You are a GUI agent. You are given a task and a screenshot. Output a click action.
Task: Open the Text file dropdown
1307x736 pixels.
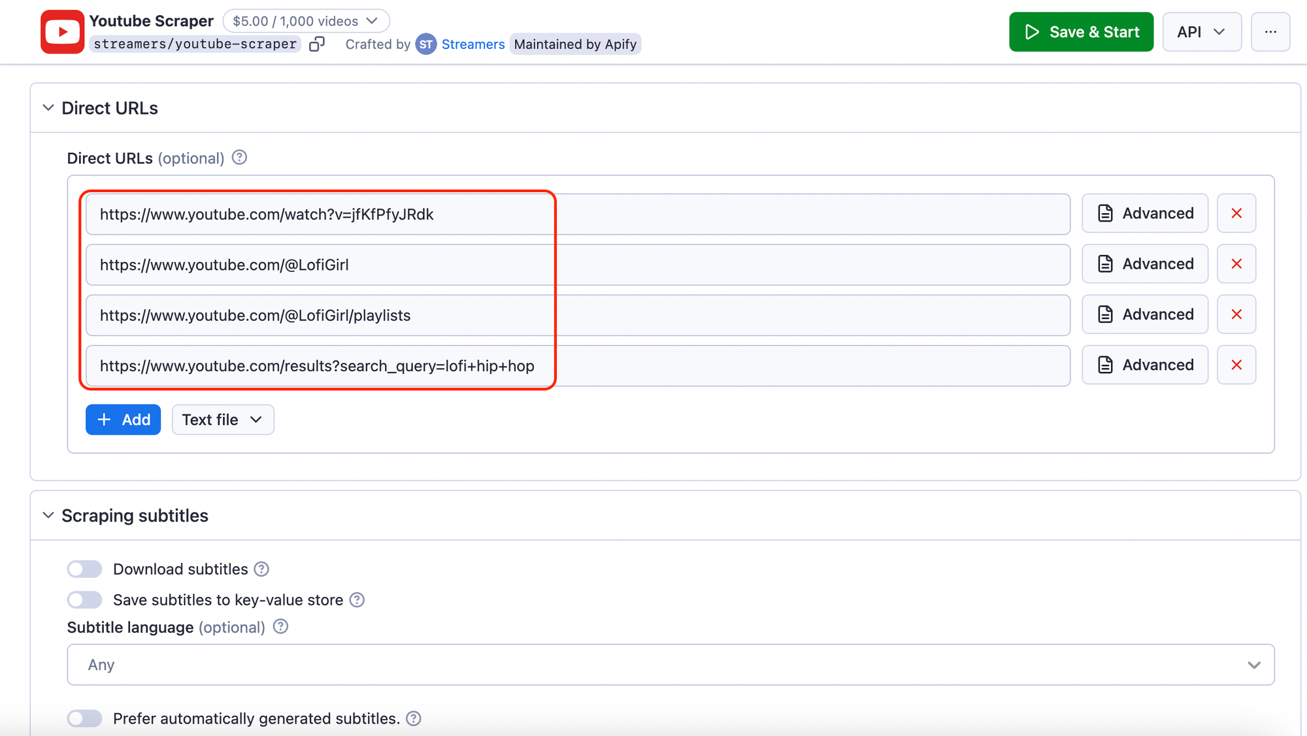click(222, 419)
